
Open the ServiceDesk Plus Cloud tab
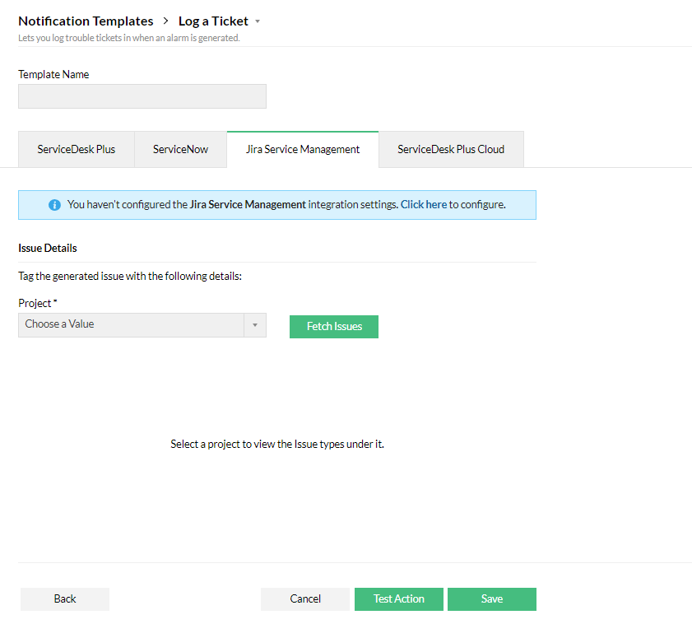pos(451,149)
